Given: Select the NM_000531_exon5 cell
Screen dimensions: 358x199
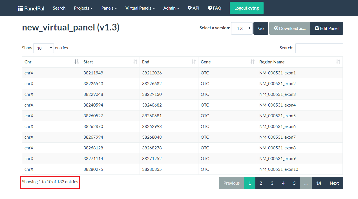Looking at the screenshot, I should [x=300, y=116].
